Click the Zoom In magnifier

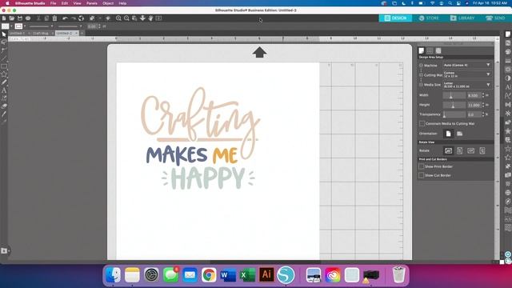coord(118,18)
